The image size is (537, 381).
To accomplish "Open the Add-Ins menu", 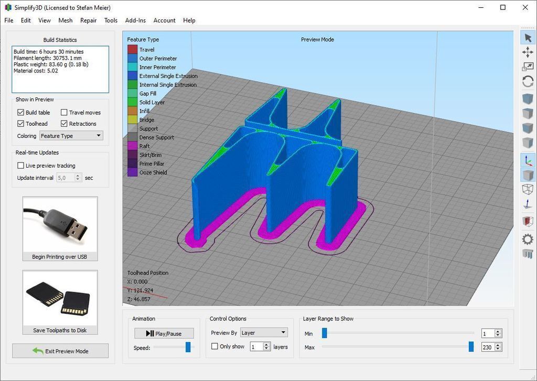I will (135, 20).
